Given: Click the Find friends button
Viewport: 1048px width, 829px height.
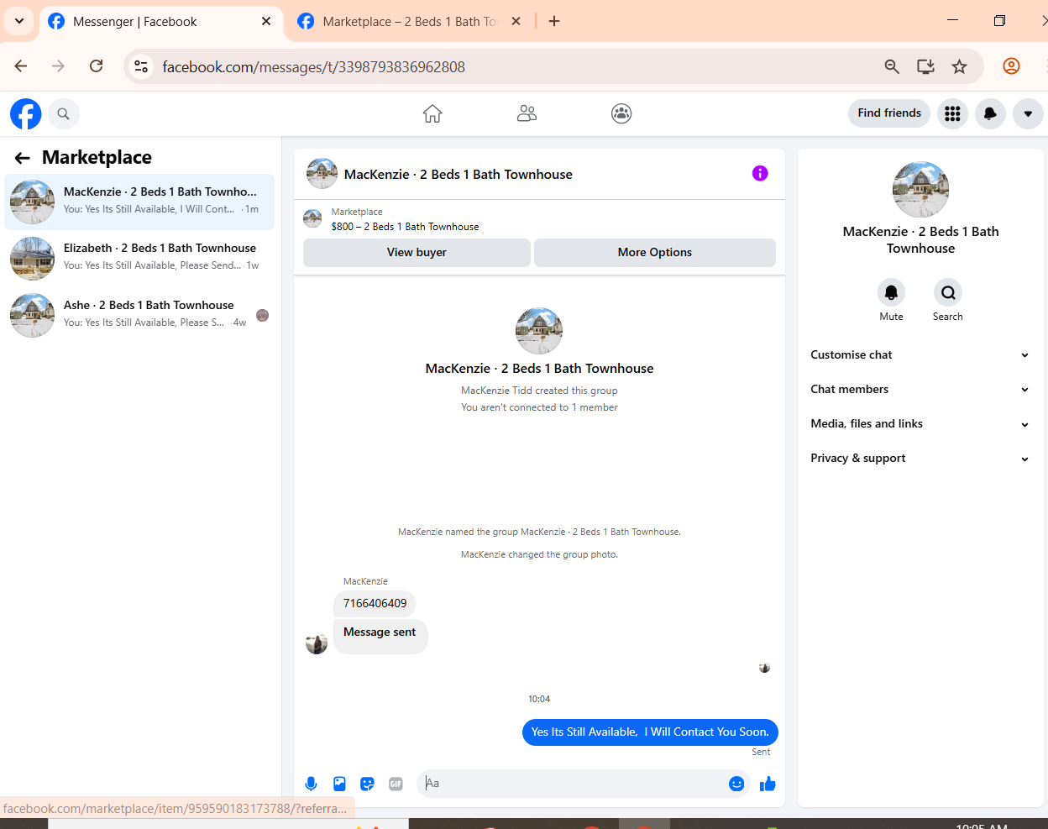Looking at the screenshot, I should coord(889,113).
